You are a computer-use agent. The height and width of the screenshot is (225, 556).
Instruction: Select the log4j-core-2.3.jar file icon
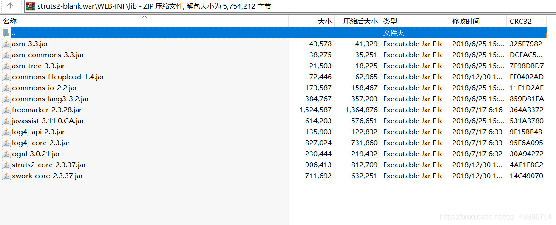point(6,143)
